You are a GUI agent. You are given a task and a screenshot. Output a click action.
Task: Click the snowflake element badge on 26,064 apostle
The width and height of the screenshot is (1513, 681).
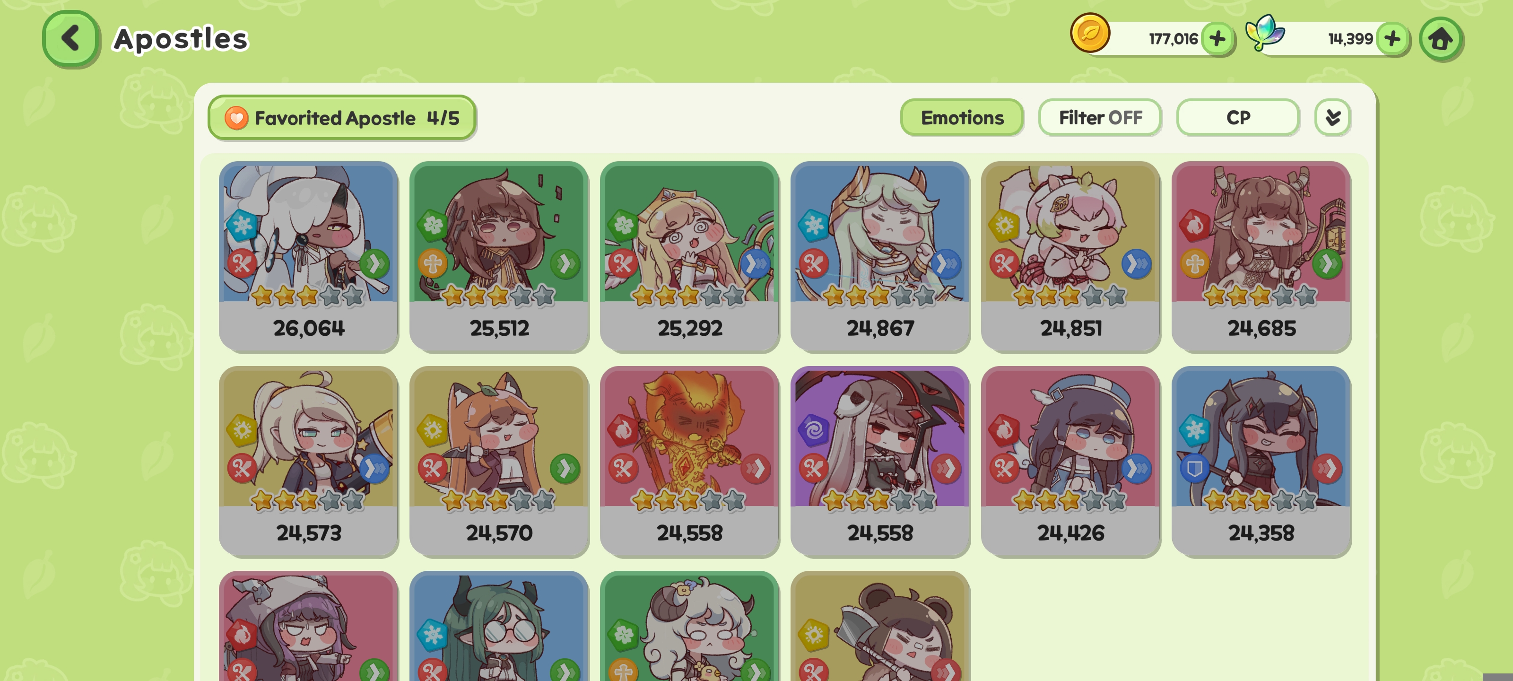(x=243, y=225)
